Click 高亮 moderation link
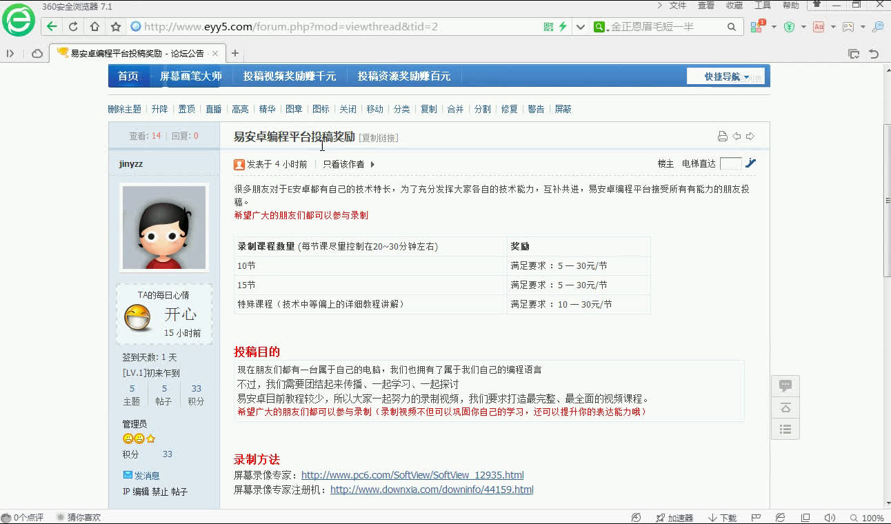 (240, 109)
